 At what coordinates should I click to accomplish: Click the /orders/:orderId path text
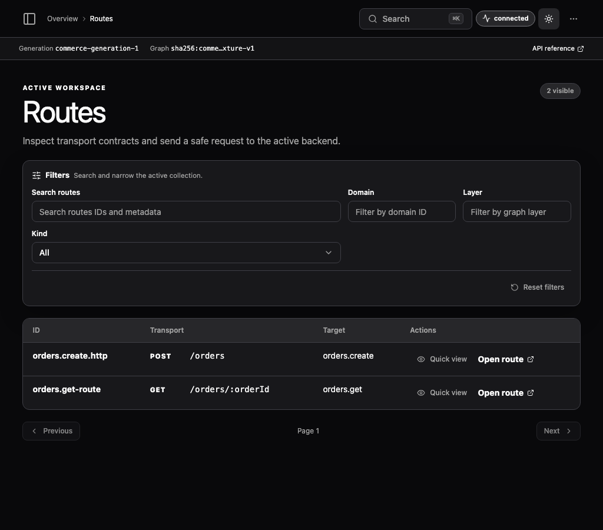229,390
